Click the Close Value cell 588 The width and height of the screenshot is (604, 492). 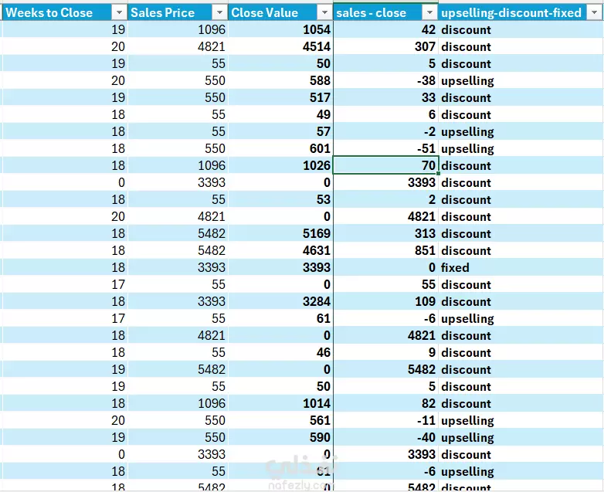coord(280,80)
